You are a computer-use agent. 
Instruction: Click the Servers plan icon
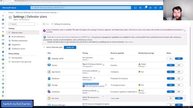[x=49, y=65]
